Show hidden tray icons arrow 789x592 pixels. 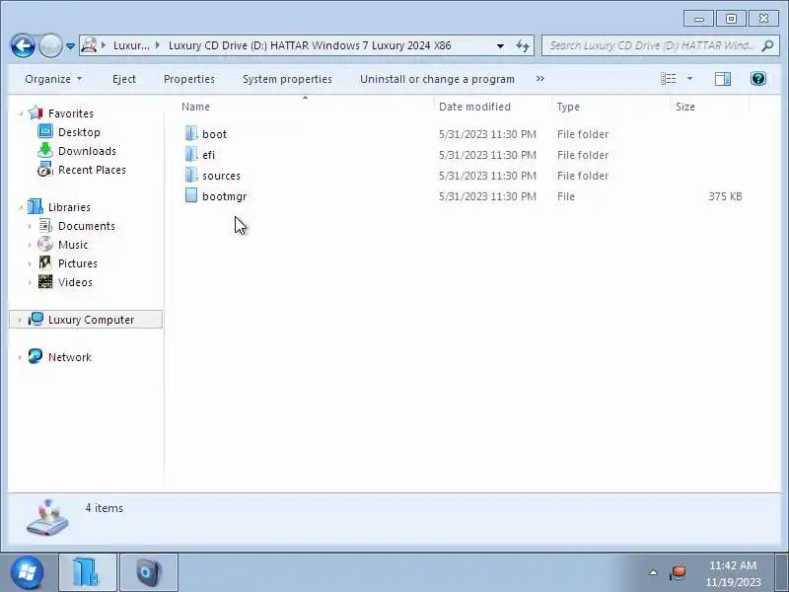653,572
